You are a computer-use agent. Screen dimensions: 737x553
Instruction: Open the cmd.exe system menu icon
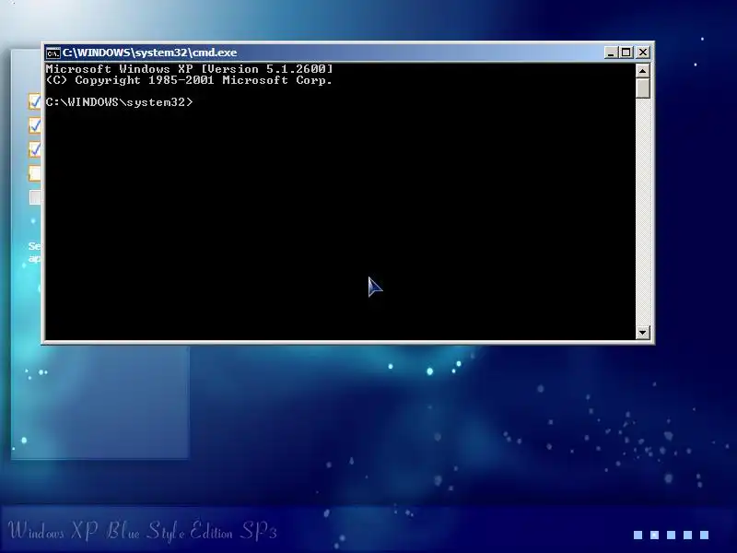53,53
